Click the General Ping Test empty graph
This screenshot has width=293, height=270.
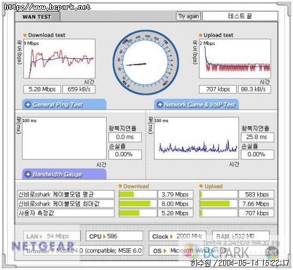tap(64, 138)
